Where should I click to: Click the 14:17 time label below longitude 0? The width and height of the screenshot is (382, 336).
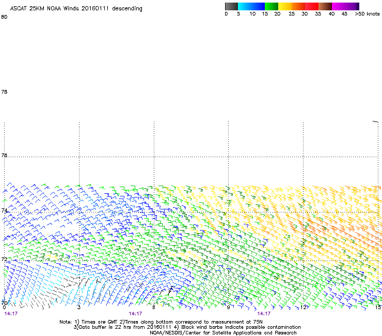click(x=11, y=314)
